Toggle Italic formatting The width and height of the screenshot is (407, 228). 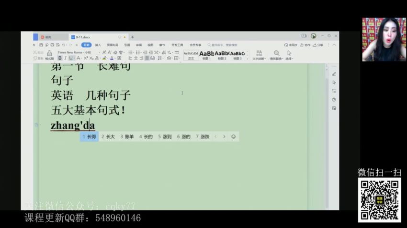tap(65, 58)
